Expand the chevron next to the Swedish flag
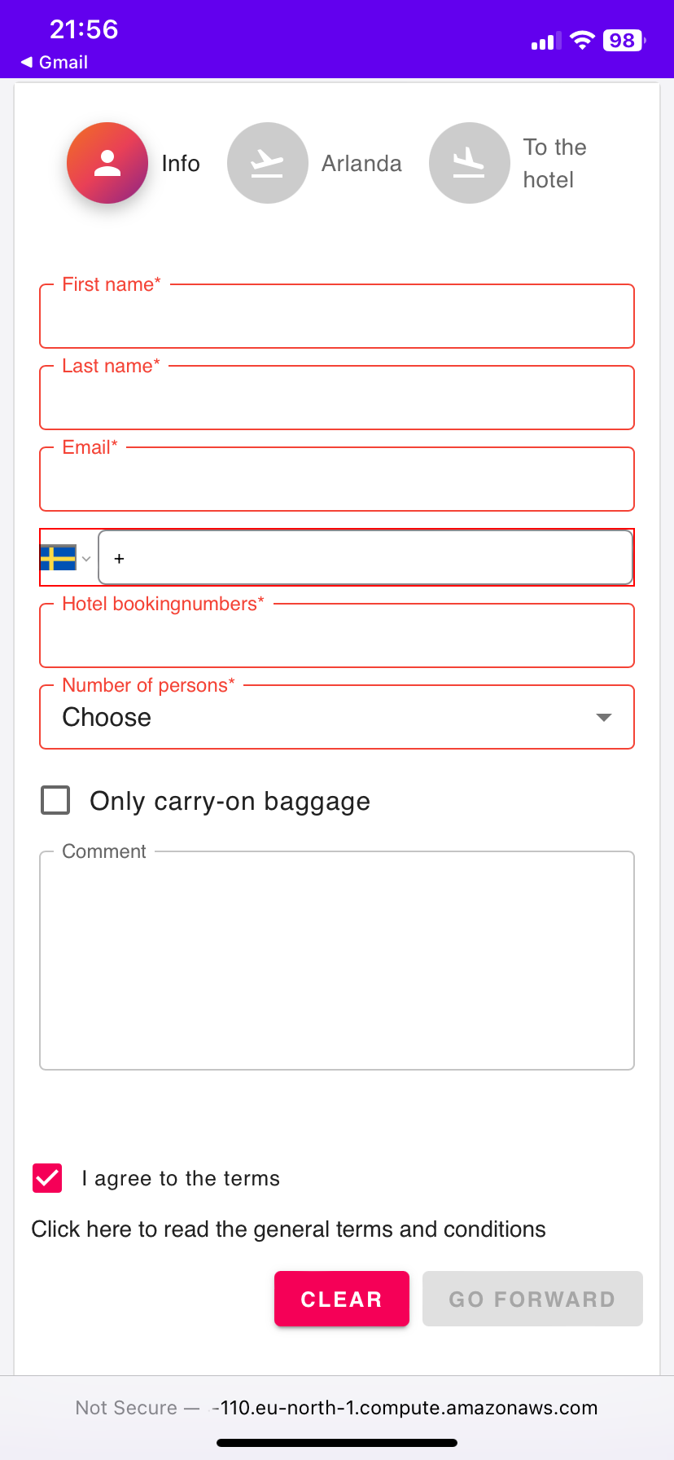The image size is (674, 1460). (x=86, y=558)
